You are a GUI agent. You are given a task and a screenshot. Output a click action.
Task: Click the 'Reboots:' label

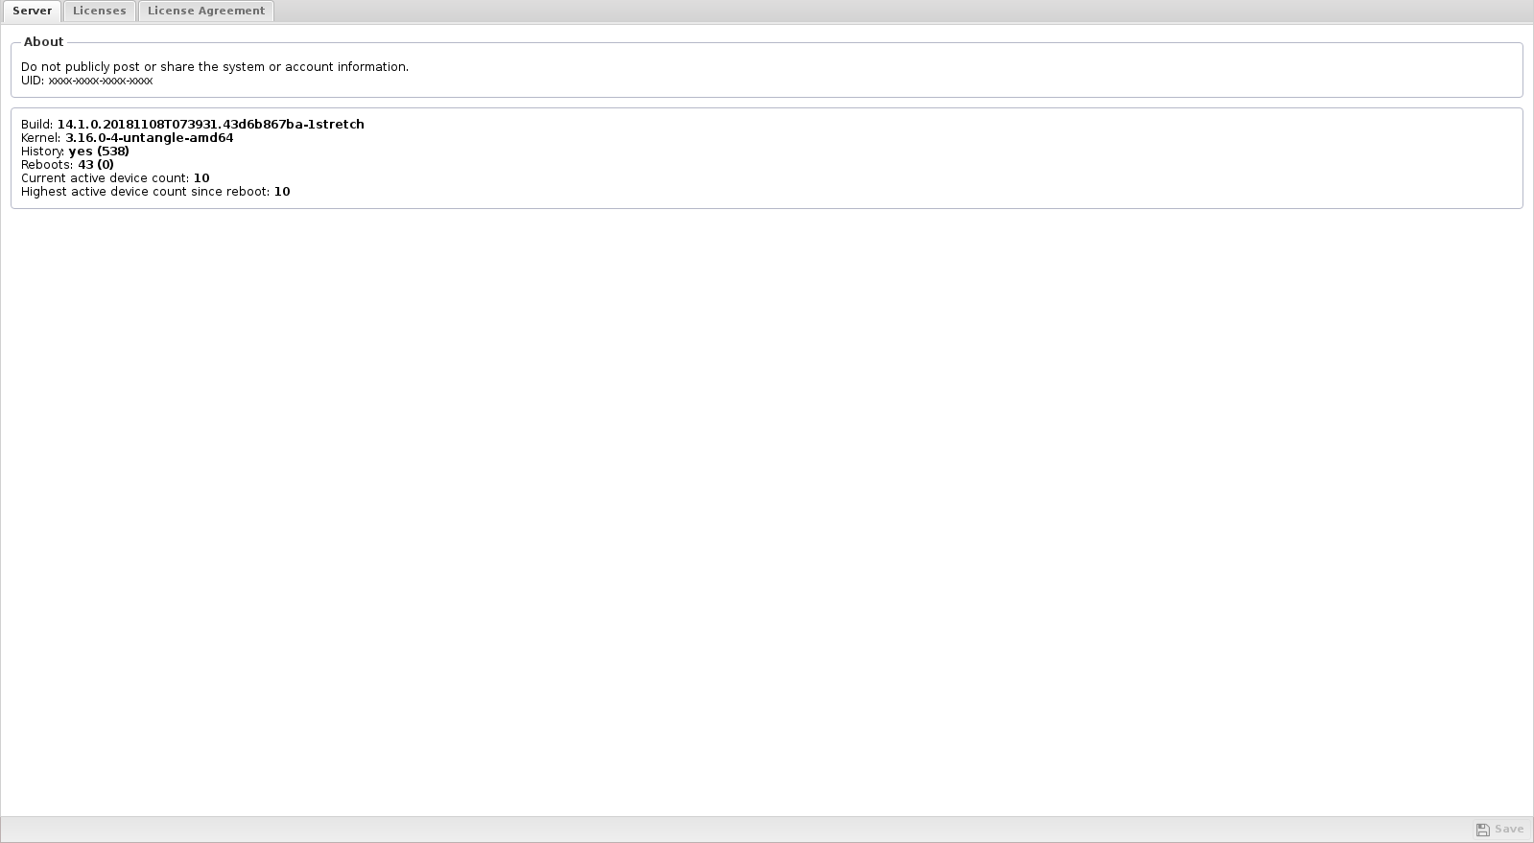coord(47,165)
